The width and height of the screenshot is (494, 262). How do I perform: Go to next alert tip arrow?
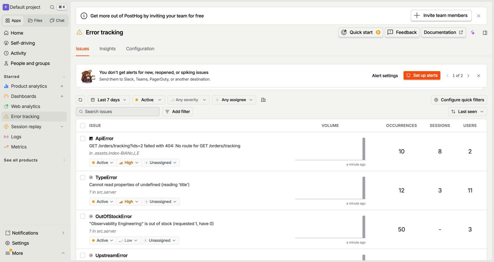468,76
